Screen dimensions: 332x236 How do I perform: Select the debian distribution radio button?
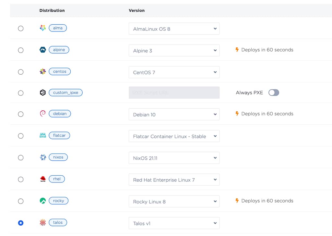tap(21, 114)
